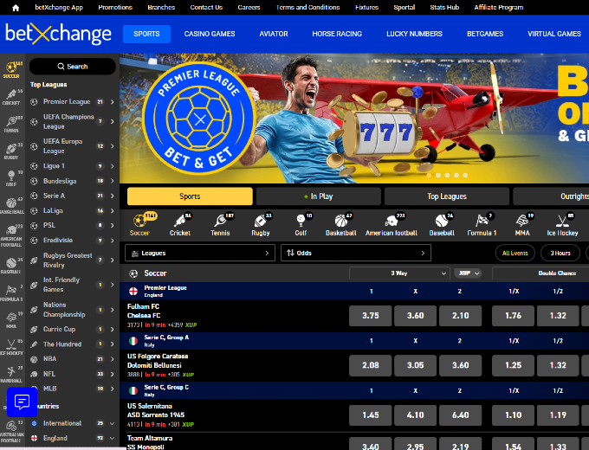Open NBA in Top Leagues list
The height and width of the screenshot is (450, 589).
tap(72, 359)
